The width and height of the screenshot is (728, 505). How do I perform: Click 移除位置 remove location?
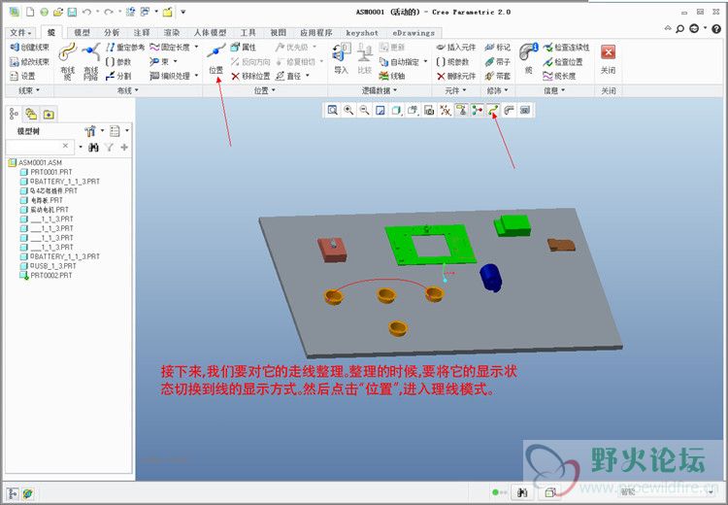(x=250, y=76)
